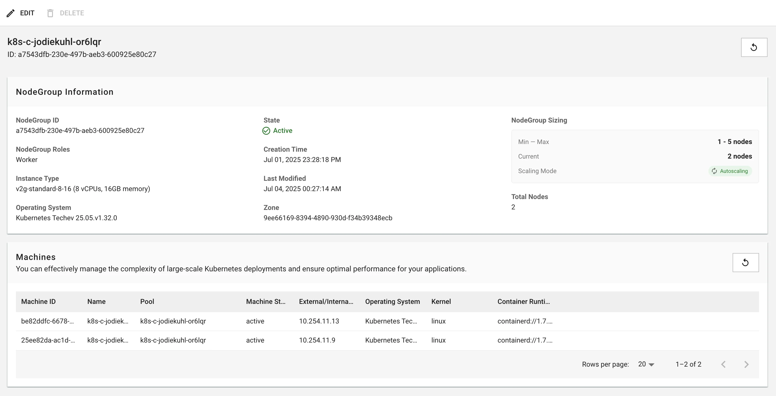Select machine ID be82ddfc-6678-...

(47, 321)
